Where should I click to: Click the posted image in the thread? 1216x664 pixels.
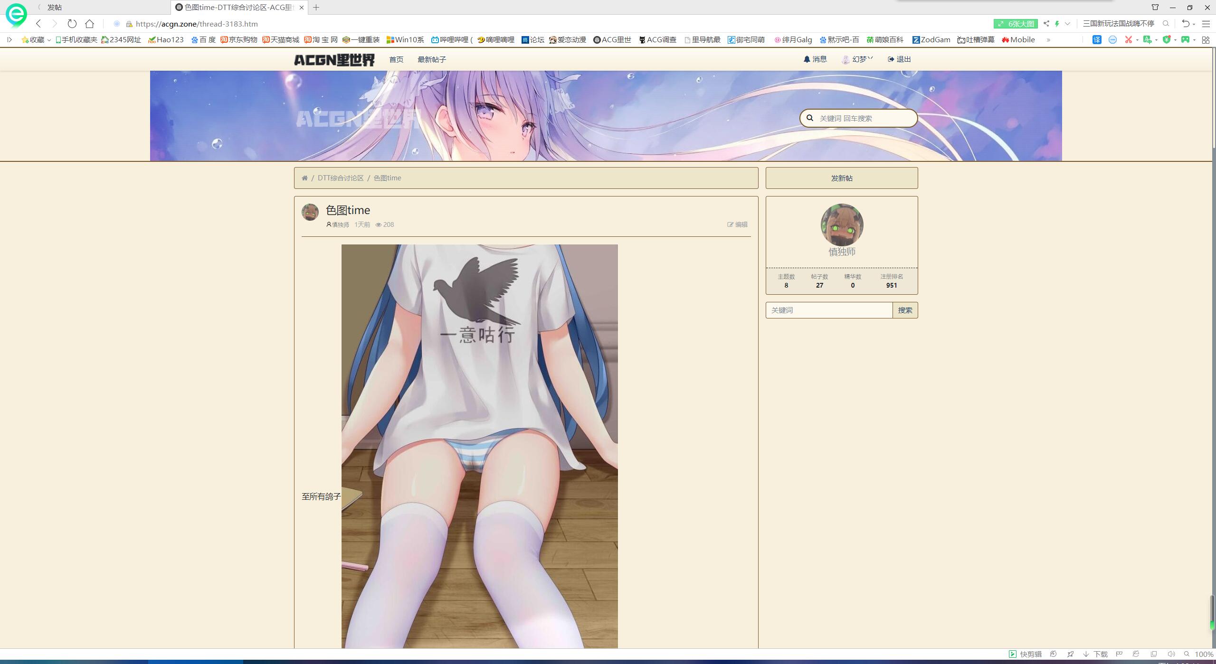479,446
